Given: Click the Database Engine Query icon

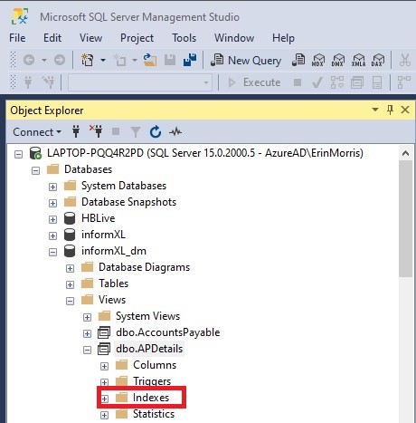Looking at the screenshot, I should pos(298,60).
